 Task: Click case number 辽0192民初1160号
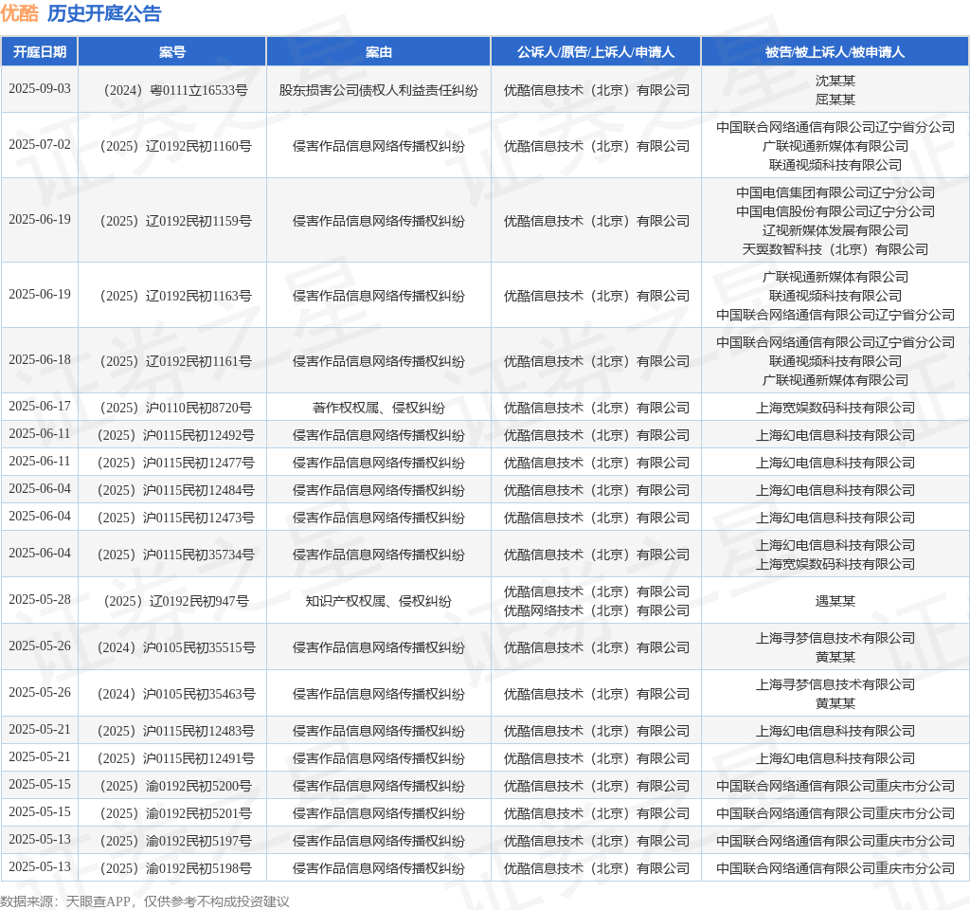175,146
